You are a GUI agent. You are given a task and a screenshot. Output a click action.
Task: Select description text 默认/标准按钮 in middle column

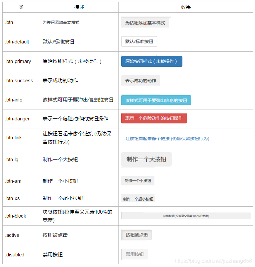[58, 42]
